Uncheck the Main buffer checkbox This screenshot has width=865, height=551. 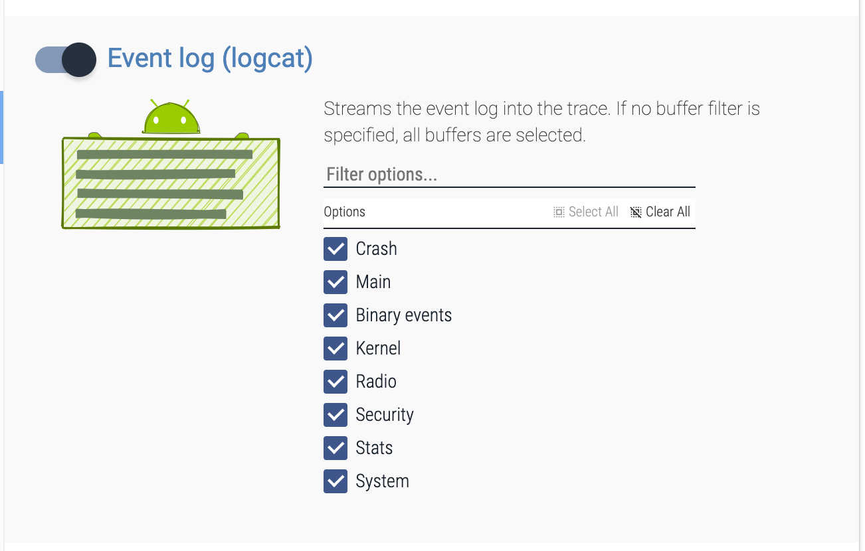336,282
